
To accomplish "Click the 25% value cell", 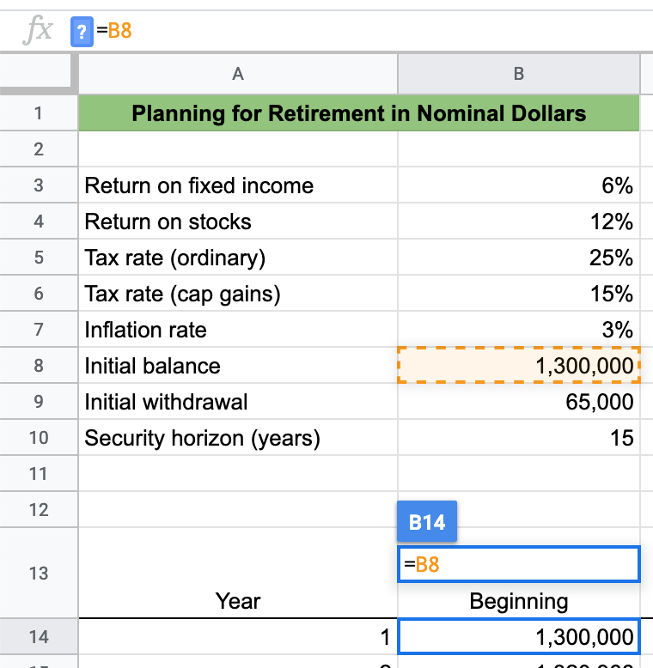I will point(519,258).
